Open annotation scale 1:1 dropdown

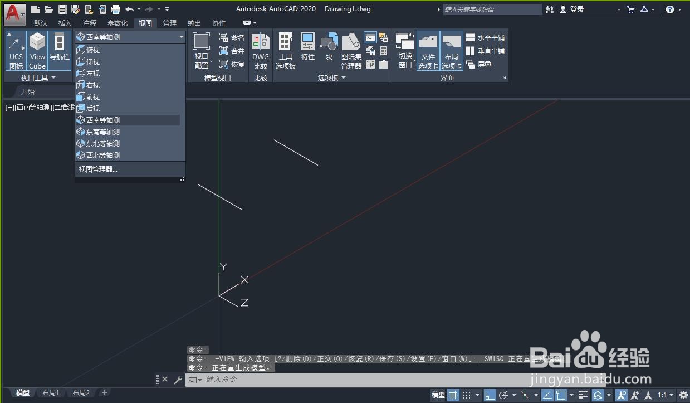click(665, 395)
